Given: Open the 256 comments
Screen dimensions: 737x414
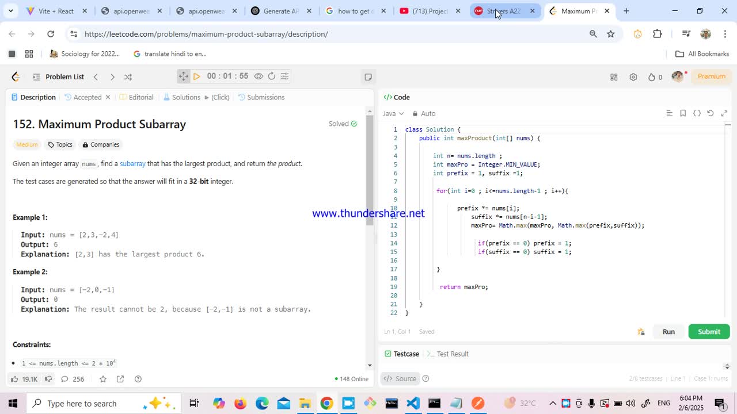Looking at the screenshot, I should pos(73,379).
